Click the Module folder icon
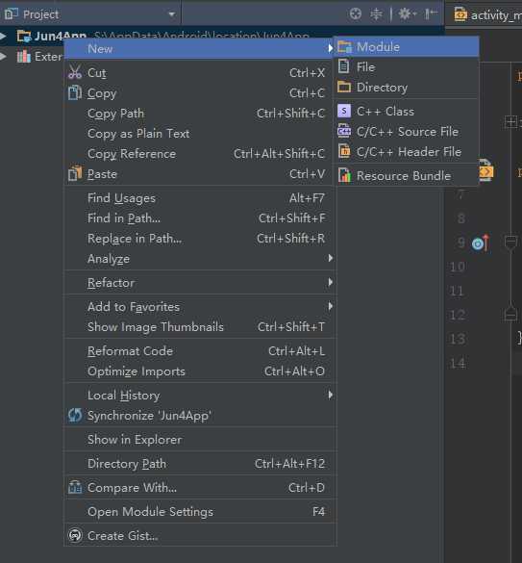The image size is (522, 563). click(344, 47)
